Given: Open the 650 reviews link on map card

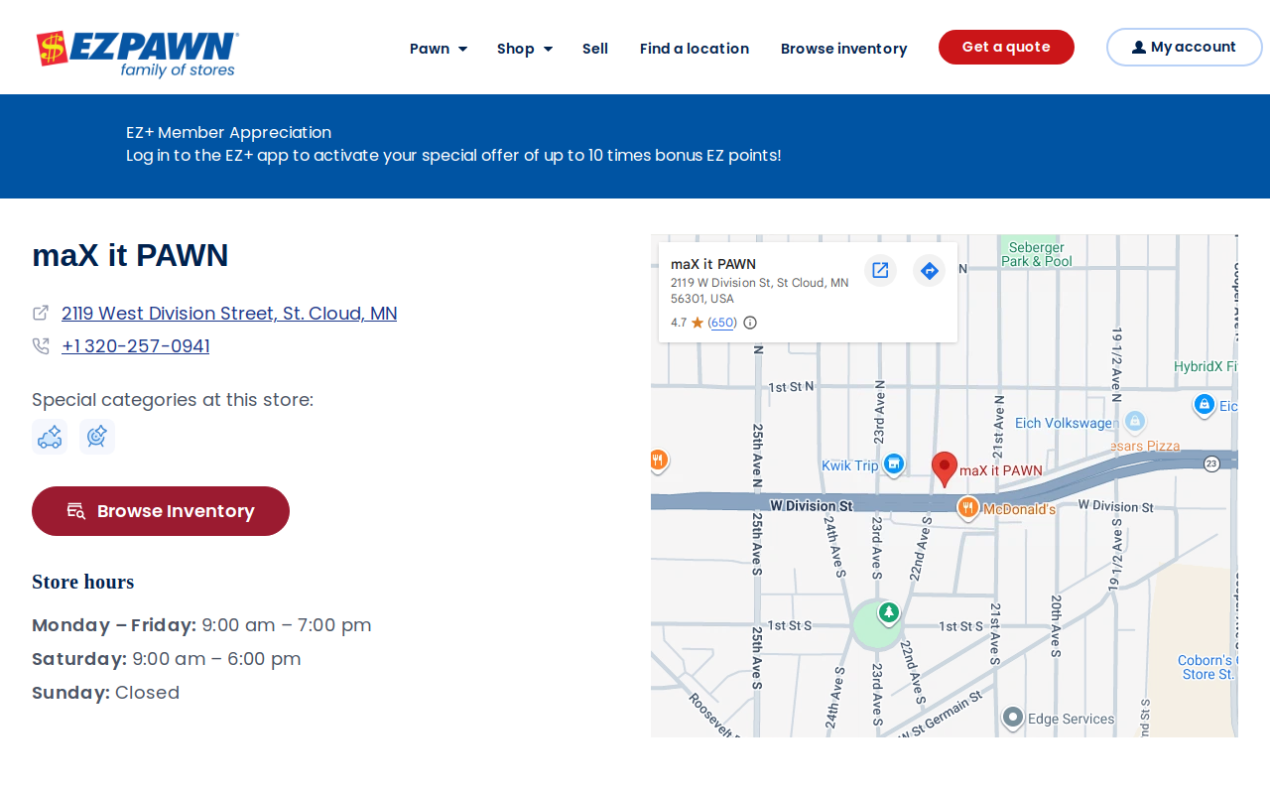Looking at the screenshot, I should [x=722, y=323].
